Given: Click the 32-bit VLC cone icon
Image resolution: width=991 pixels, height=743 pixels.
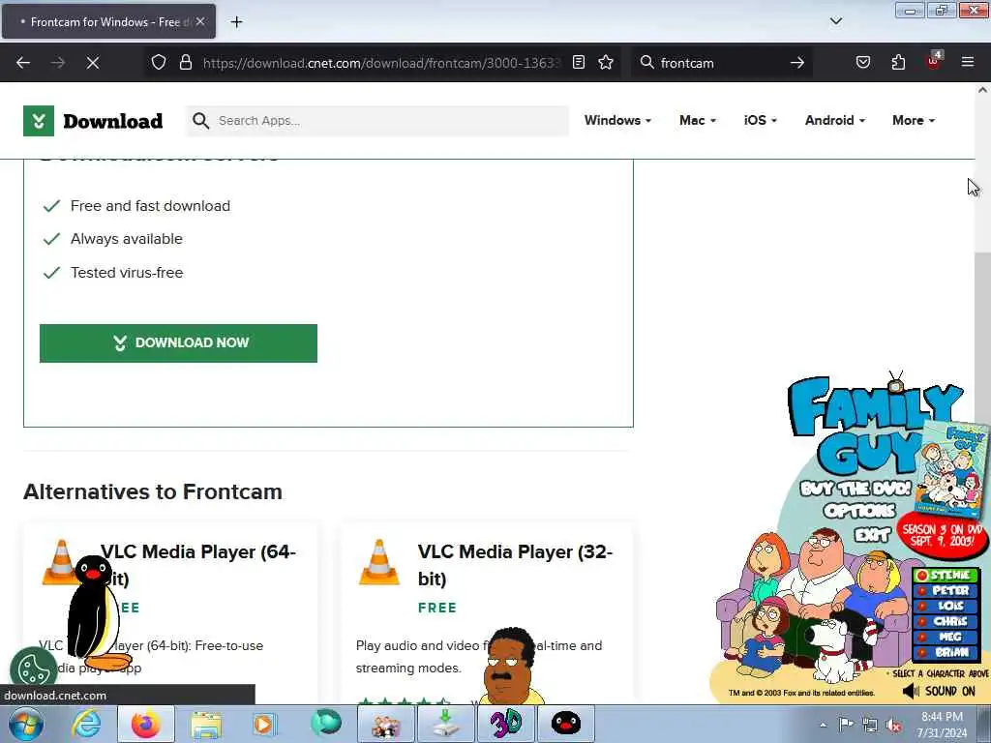Looking at the screenshot, I should 379,562.
